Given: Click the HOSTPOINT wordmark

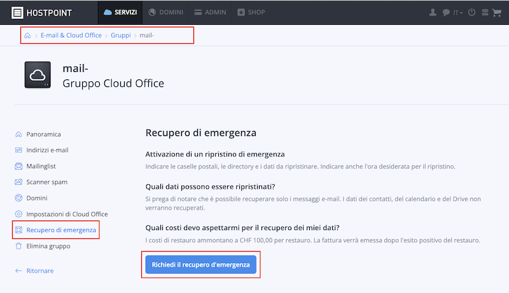Looking at the screenshot, I should coord(49,13).
